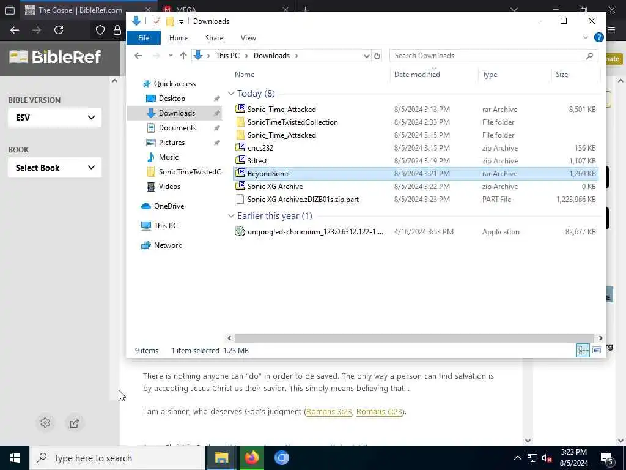Viewport: 626px width, 470px height.
Task: Open the recent locations dropdown arrow
Action: point(171,56)
